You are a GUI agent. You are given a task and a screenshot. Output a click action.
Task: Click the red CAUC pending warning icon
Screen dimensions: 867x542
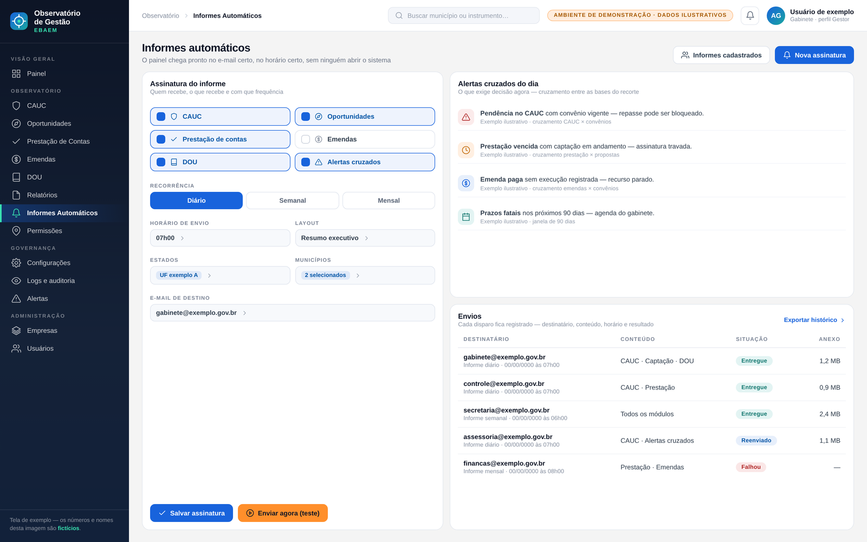(466, 117)
